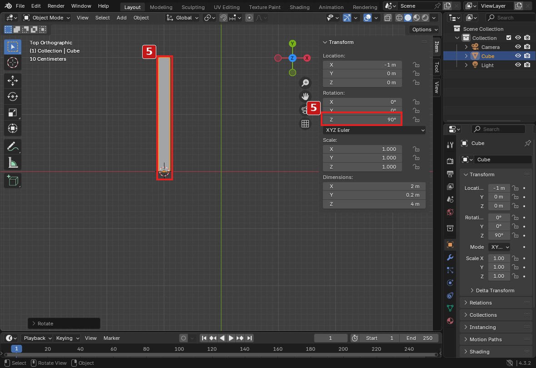
Task: Open the Physics properties tab icon
Action: [x=450, y=283]
